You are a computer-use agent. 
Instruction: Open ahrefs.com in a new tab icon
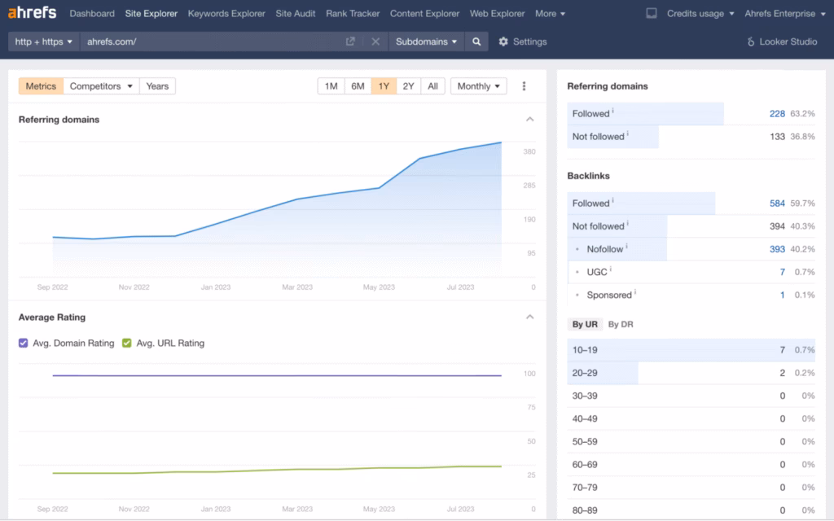(x=352, y=42)
